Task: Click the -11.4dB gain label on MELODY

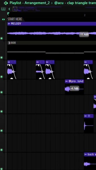Action: coord(84,35)
